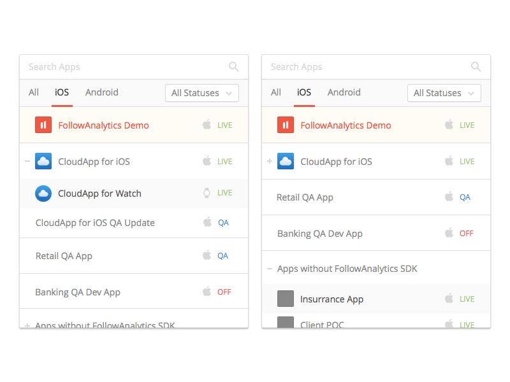Click the search magnifier in right panel
510x382 pixels.
tap(476, 67)
